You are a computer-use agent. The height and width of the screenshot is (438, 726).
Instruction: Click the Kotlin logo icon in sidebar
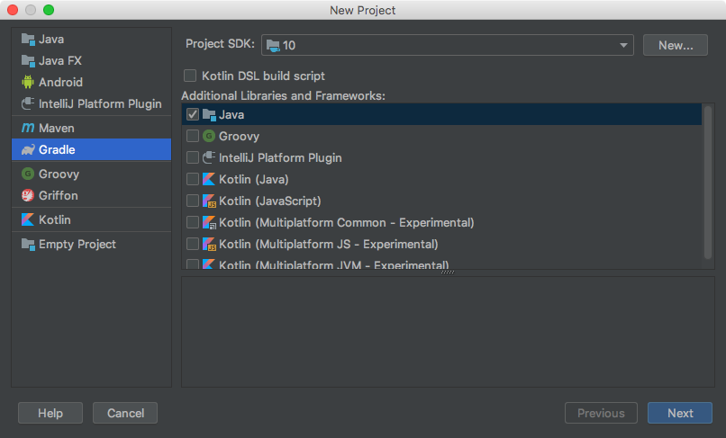click(28, 220)
